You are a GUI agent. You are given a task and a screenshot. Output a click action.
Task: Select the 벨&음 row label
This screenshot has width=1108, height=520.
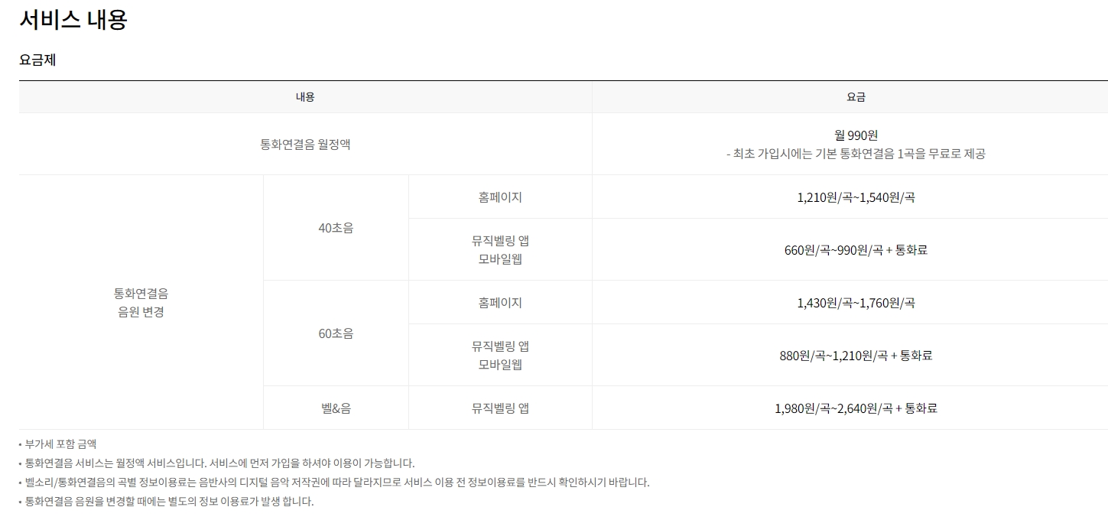336,408
